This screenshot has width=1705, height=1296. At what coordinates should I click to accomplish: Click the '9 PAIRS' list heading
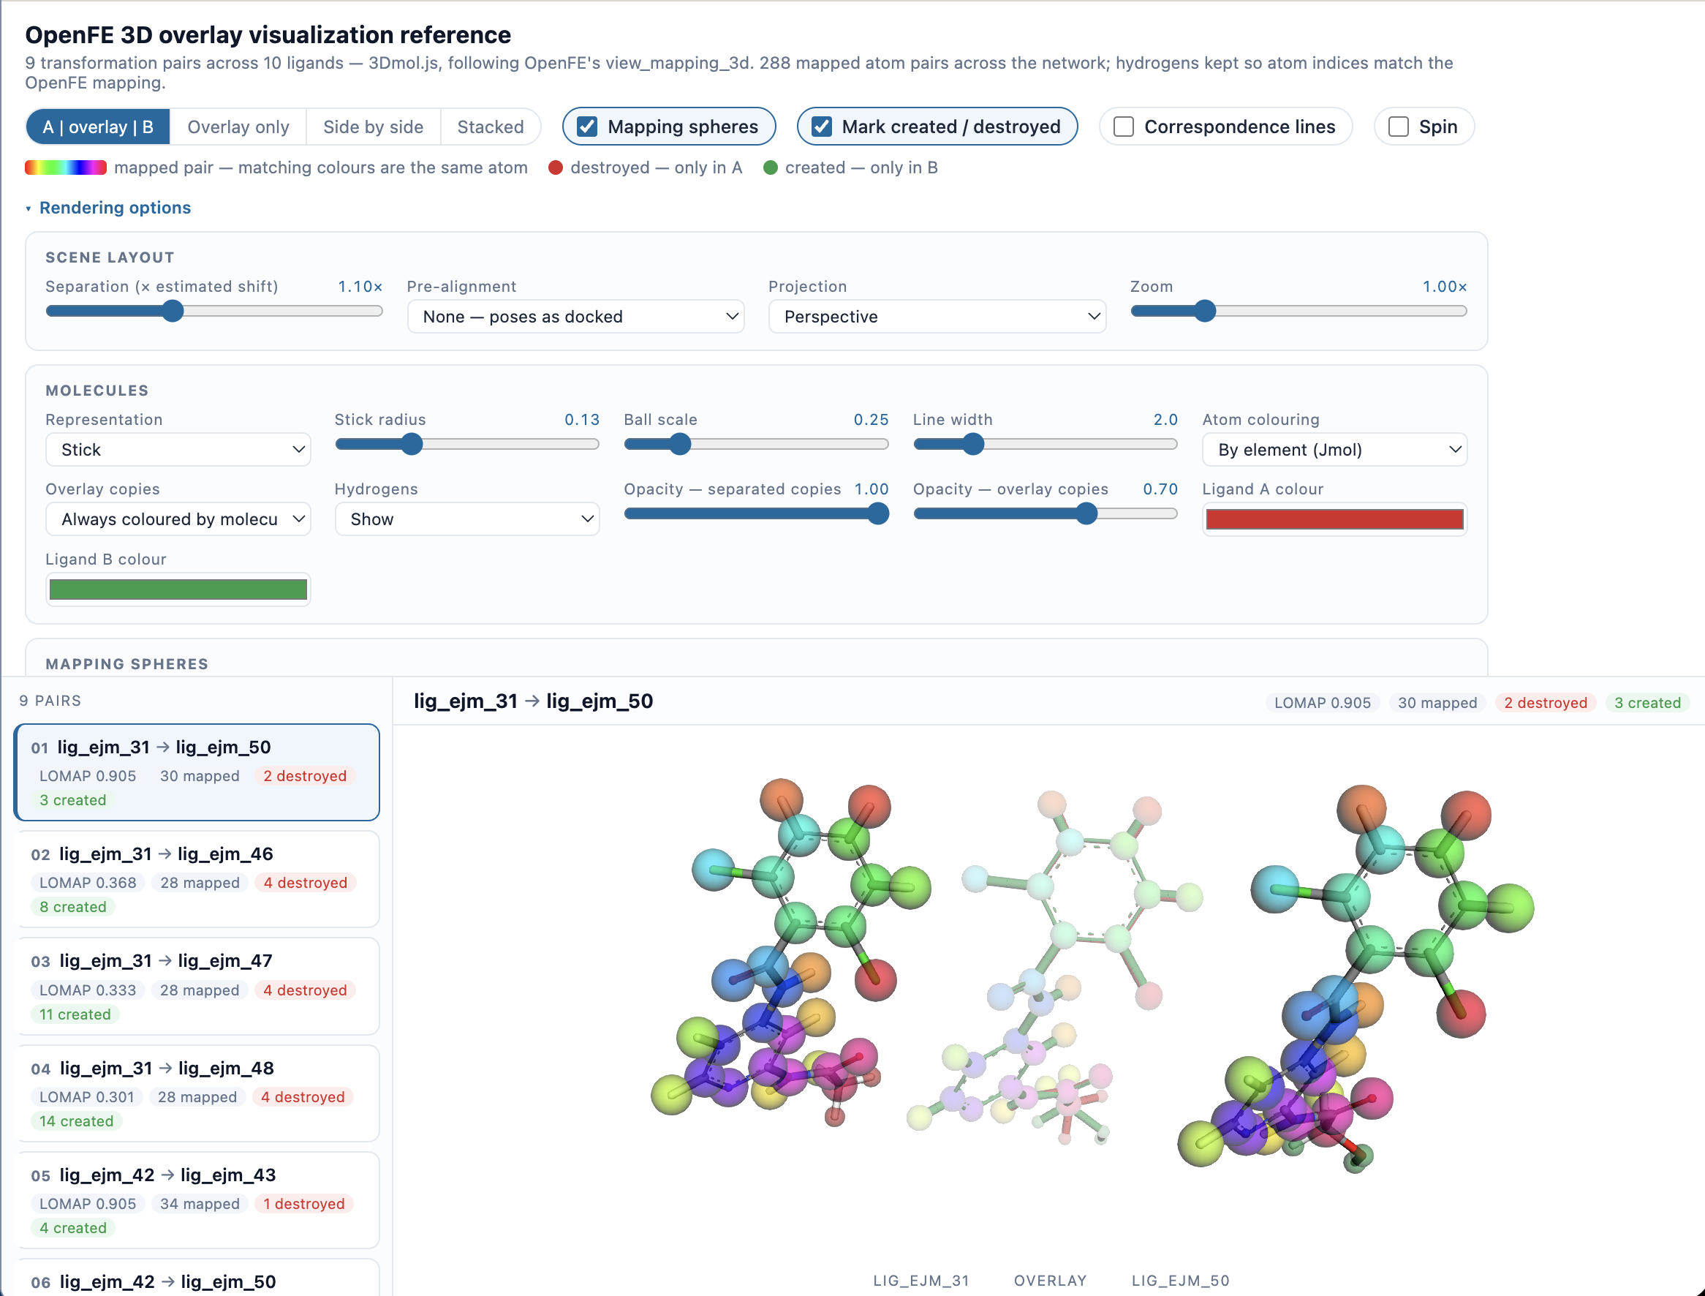pyautogui.click(x=50, y=701)
